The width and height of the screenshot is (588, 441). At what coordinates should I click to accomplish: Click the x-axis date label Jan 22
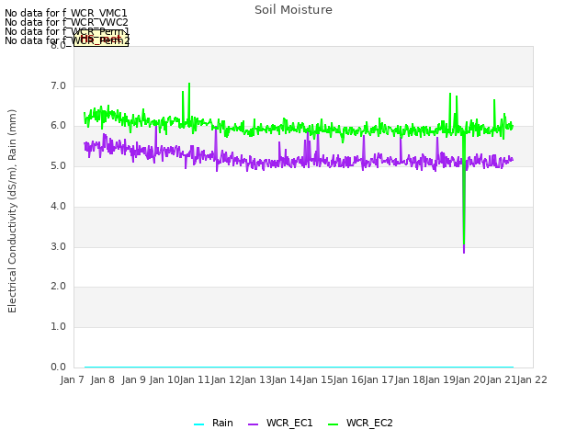(532, 379)
